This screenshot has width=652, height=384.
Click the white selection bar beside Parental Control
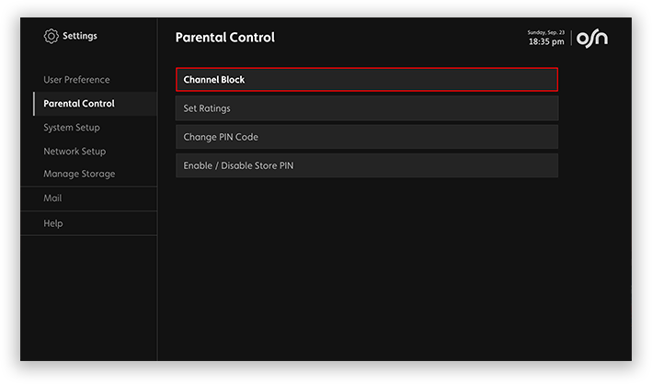(x=34, y=104)
